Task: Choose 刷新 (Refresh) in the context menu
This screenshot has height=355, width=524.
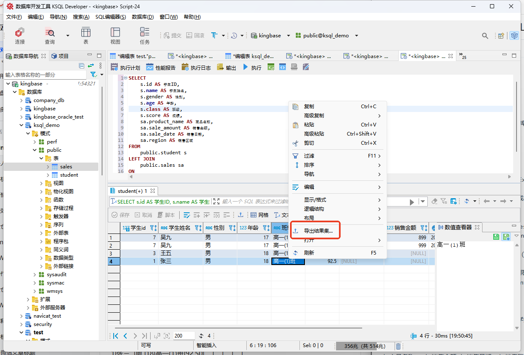Action: 309,253
